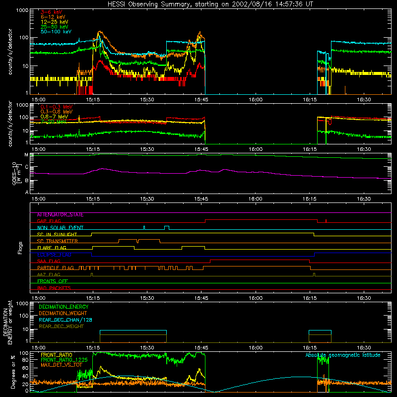Select the BAD_PACKETS flag label
397x397 pixels.
click(x=54, y=288)
